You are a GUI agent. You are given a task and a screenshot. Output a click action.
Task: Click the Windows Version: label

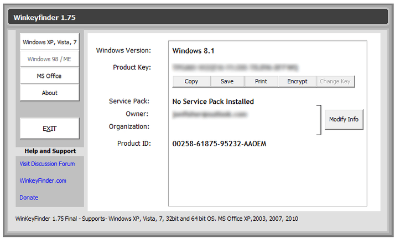[123, 51]
